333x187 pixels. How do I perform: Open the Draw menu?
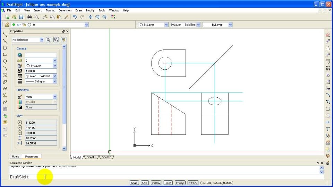tap(79, 10)
